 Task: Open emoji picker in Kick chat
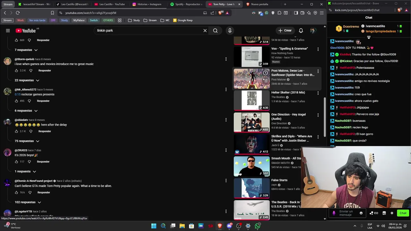click(361, 213)
